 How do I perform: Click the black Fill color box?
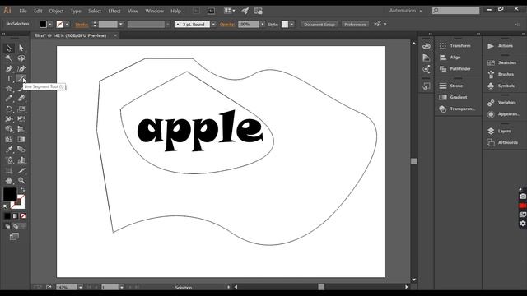(x=9, y=194)
